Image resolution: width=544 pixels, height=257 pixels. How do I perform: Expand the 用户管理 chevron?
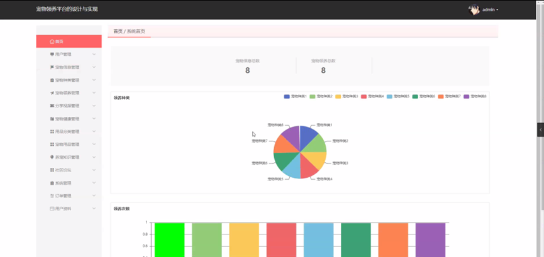pyautogui.click(x=94, y=55)
